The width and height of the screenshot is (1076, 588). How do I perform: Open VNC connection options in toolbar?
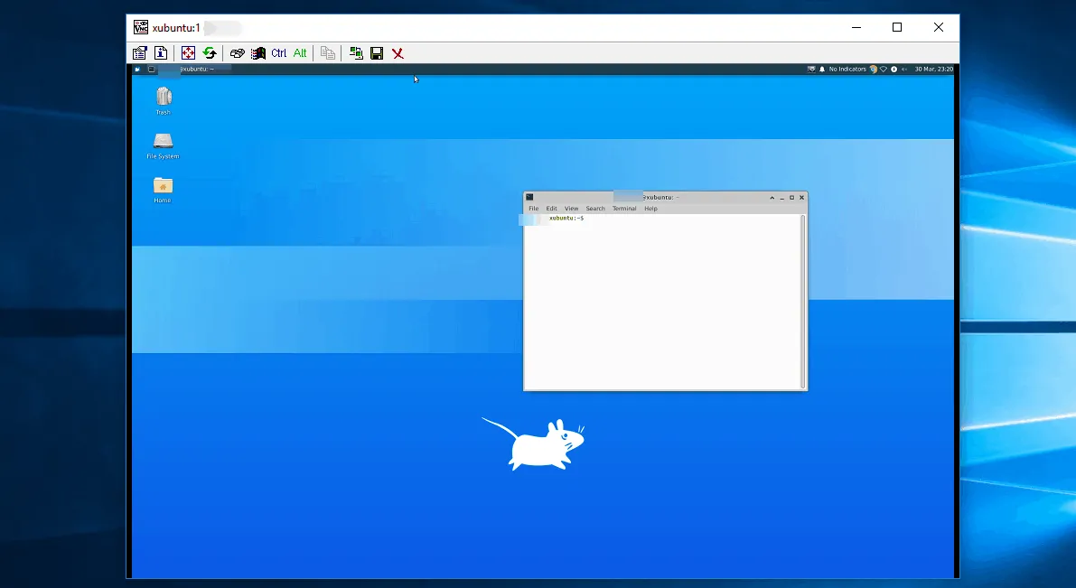point(140,52)
